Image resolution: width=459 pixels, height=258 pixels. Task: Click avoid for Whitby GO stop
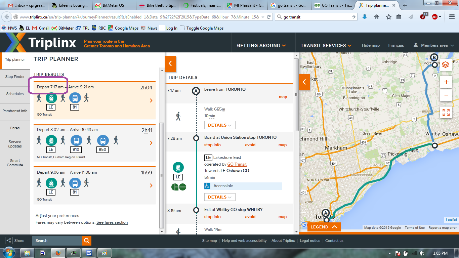coord(250,217)
